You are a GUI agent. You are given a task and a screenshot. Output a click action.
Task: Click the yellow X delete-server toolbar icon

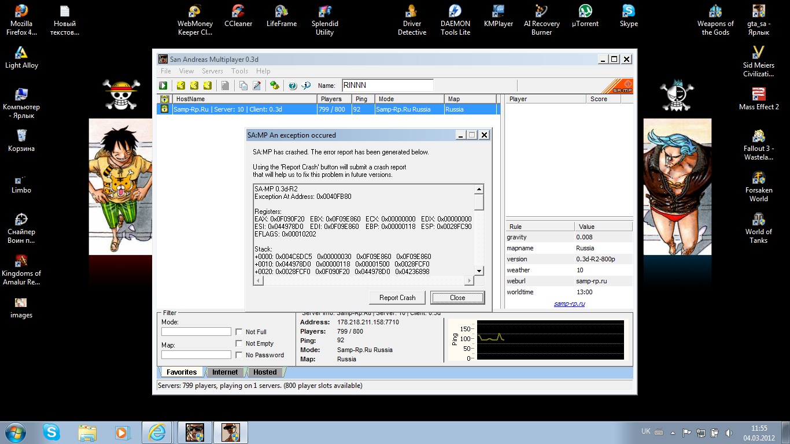point(194,86)
